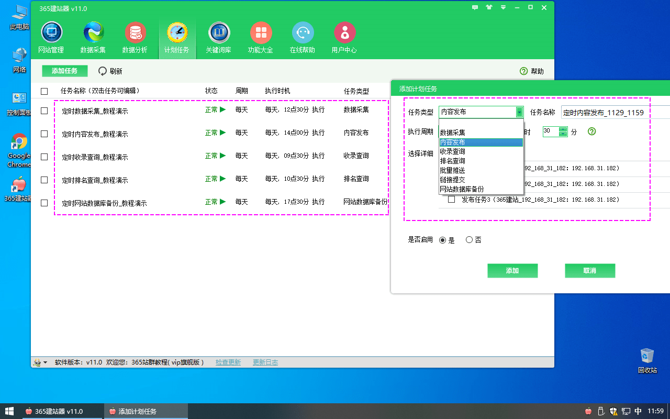Click the 任务类型 column header
This screenshot has width=670, height=419.
pyautogui.click(x=356, y=91)
